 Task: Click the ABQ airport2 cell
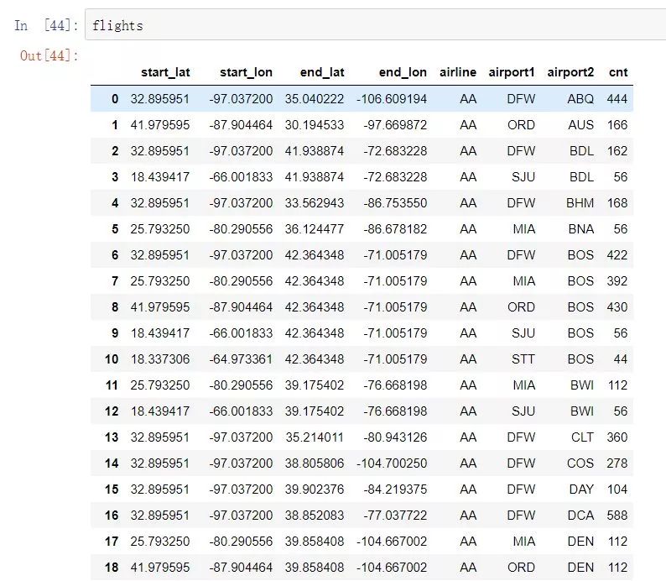580,99
